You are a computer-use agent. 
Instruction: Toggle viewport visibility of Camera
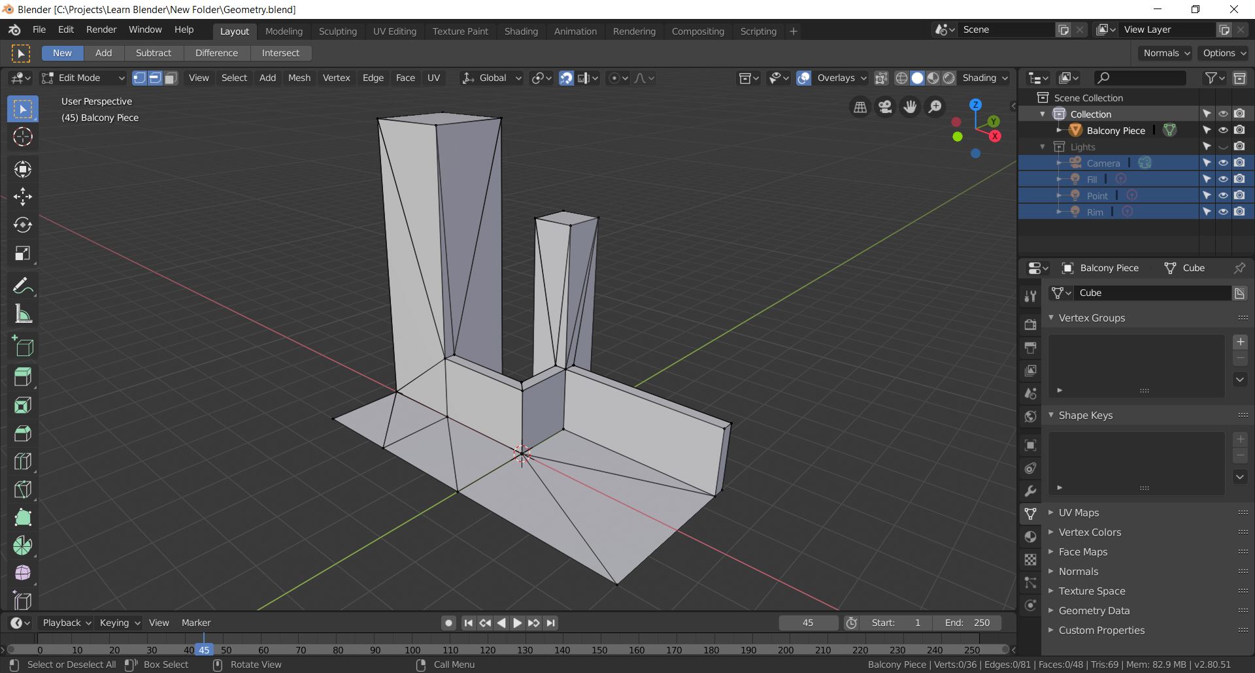click(1223, 163)
